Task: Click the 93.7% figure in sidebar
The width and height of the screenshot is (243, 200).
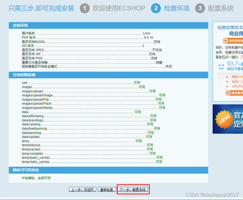Action: pos(234,64)
